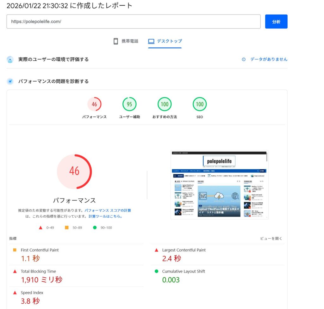Click the Speed Index label
The width and height of the screenshot is (324, 309).
pyautogui.click(x=32, y=293)
